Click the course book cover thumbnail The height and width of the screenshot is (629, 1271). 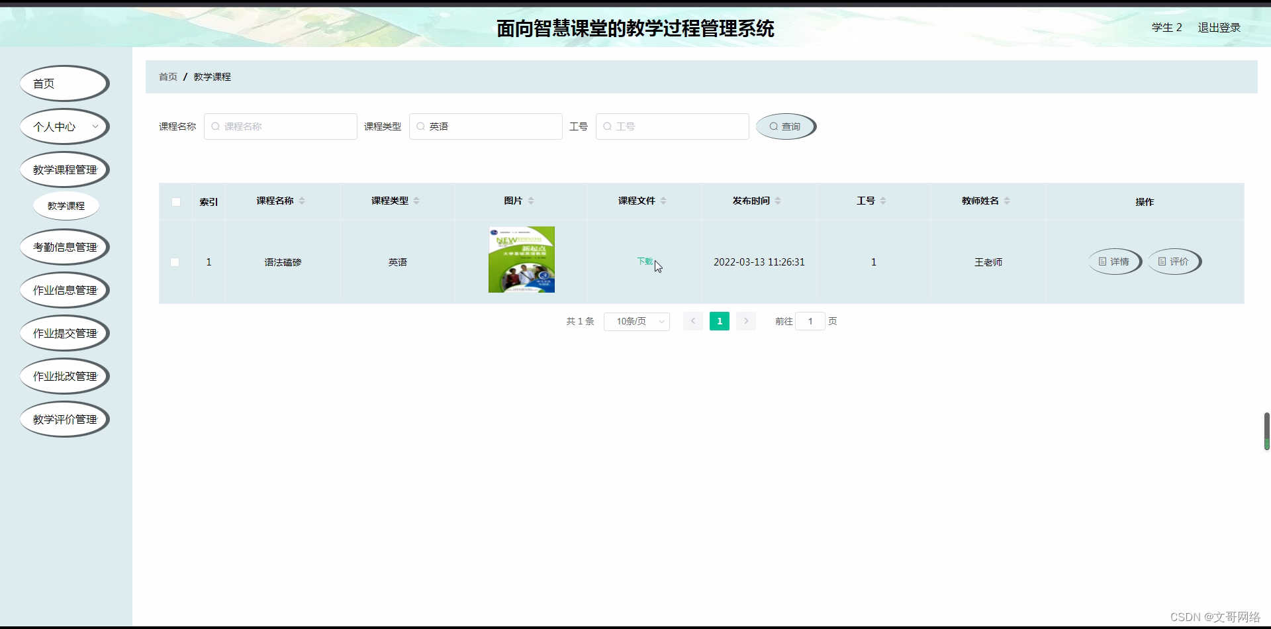point(521,259)
